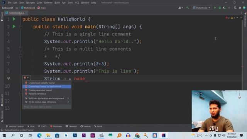247x139 pixels.
Task: Open Notifications side panel button
Action: 245,20
